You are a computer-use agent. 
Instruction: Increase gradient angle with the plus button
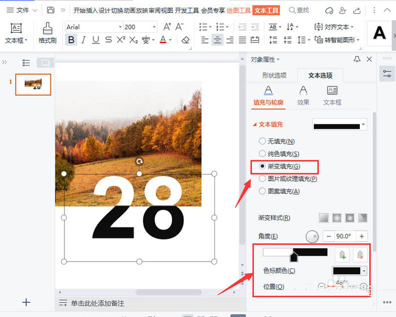point(362,236)
